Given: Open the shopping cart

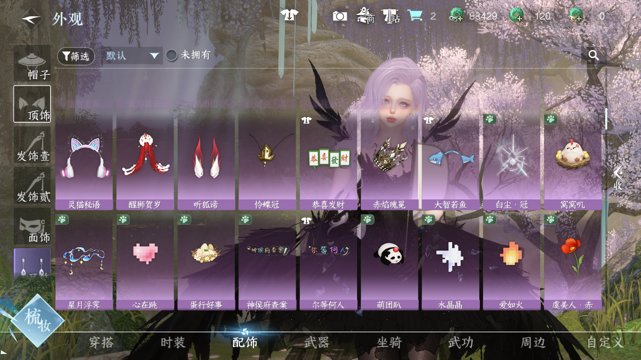Looking at the screenshot, I should 415,16.
